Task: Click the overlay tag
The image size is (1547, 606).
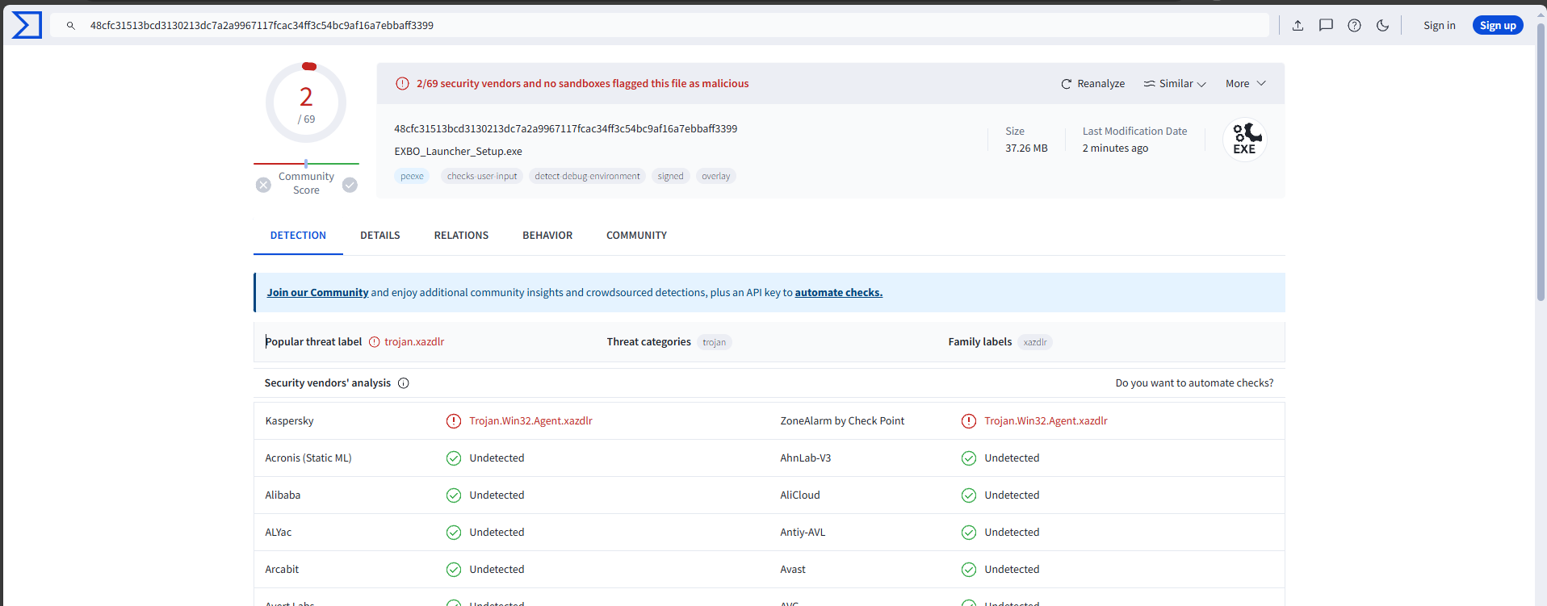Action: click(x=715, y=176)
